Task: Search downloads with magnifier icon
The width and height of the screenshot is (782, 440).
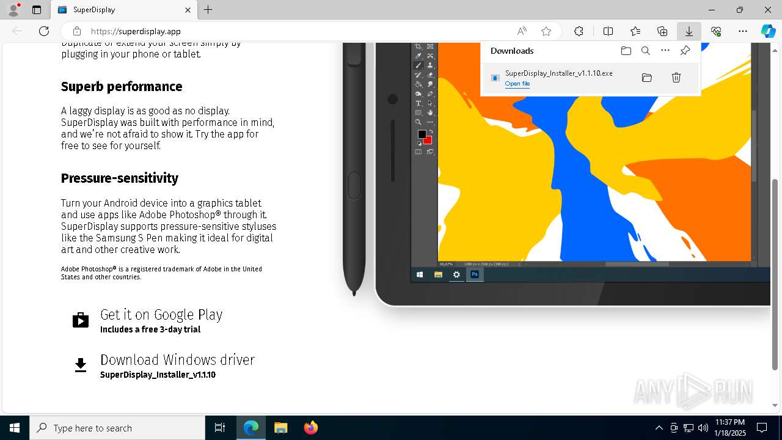Action: click(x=646, y=51)
